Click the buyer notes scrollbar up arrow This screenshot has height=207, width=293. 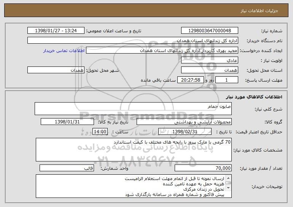coord(228,178)
